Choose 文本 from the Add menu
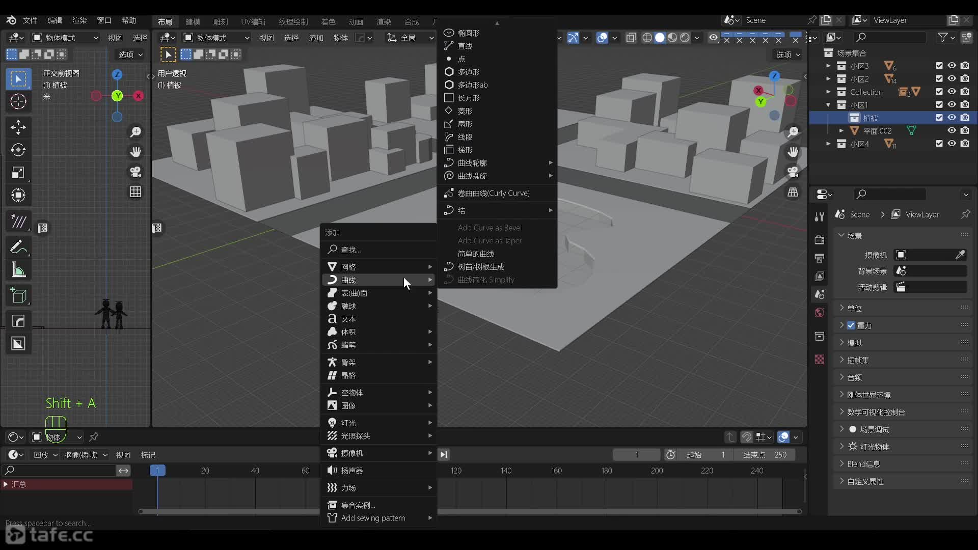This screenshot has width=978, height=550. [x=379, y=319]
